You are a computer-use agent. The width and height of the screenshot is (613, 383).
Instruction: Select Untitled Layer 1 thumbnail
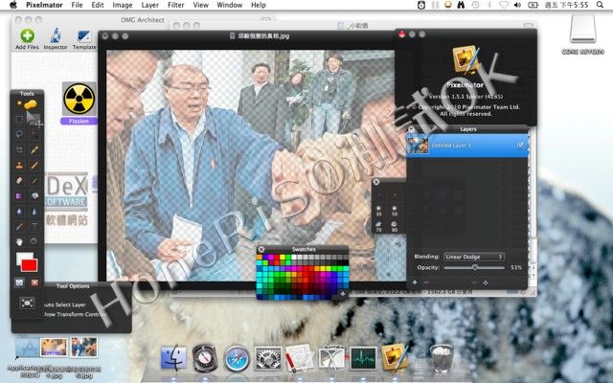point(417,145)
